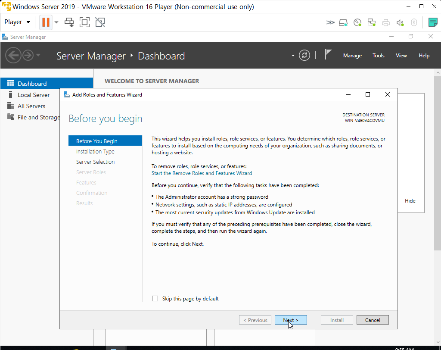441x350 pixels.
Task: Go to Server Selection wizard step
Action: tap(95, 162)
